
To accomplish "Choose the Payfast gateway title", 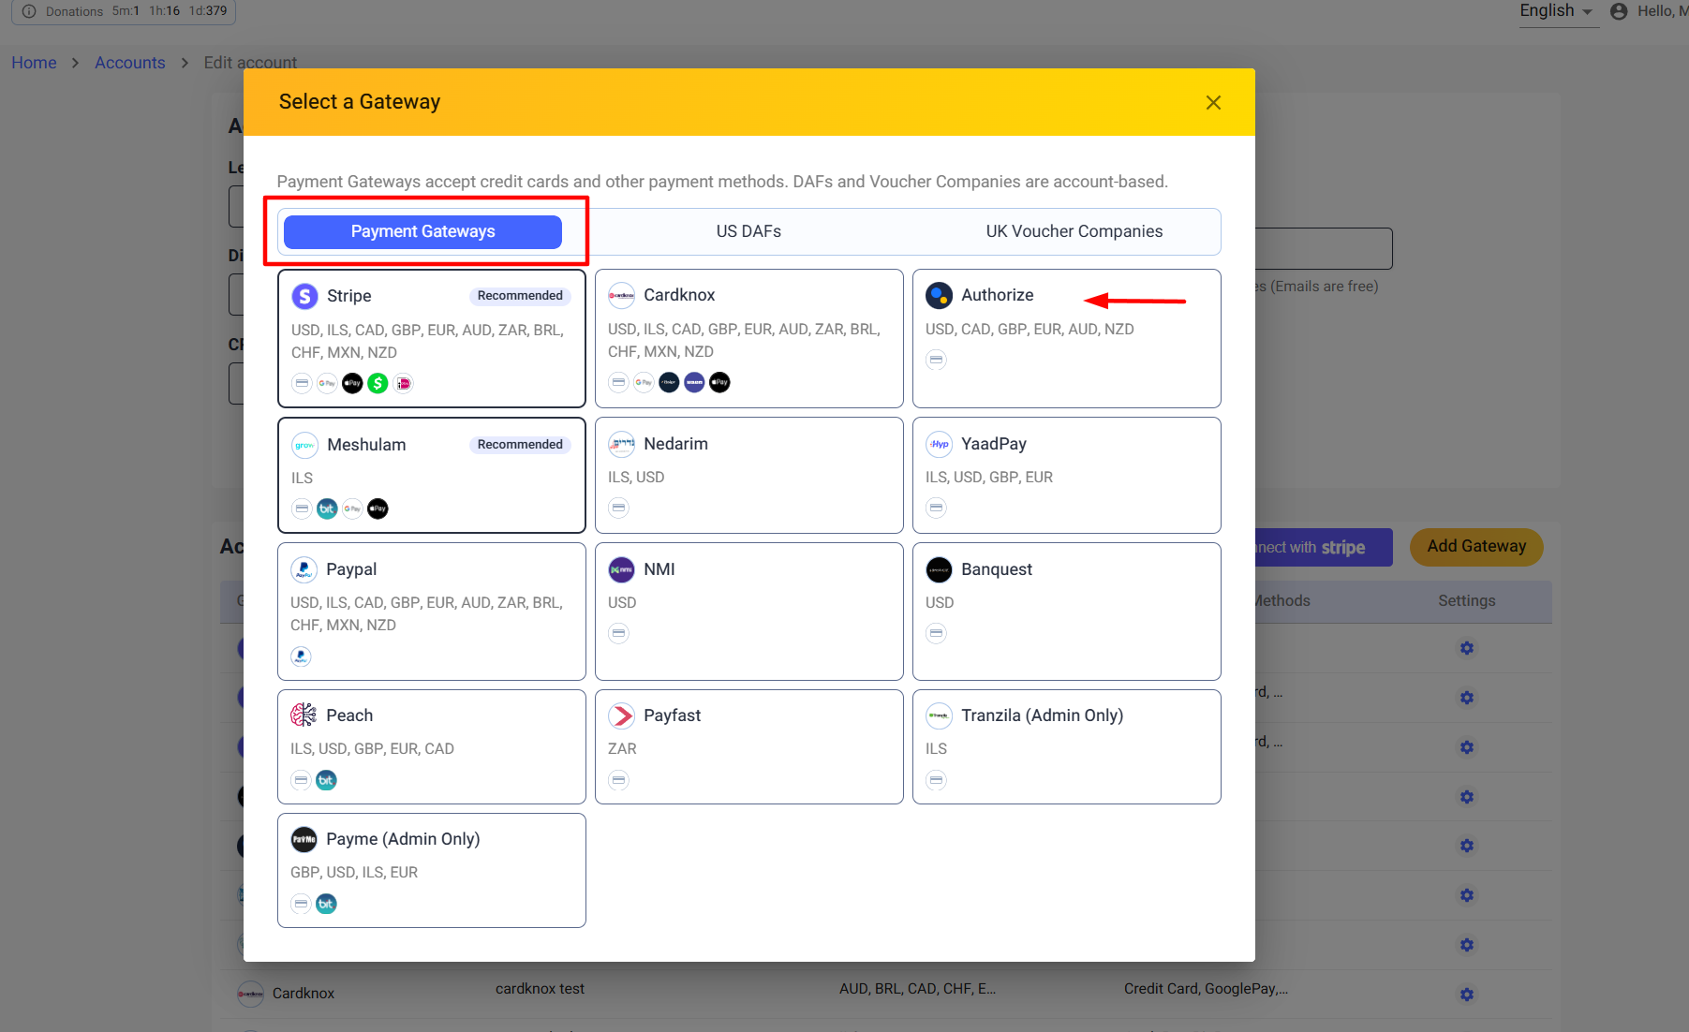I will tap(673, 715).
